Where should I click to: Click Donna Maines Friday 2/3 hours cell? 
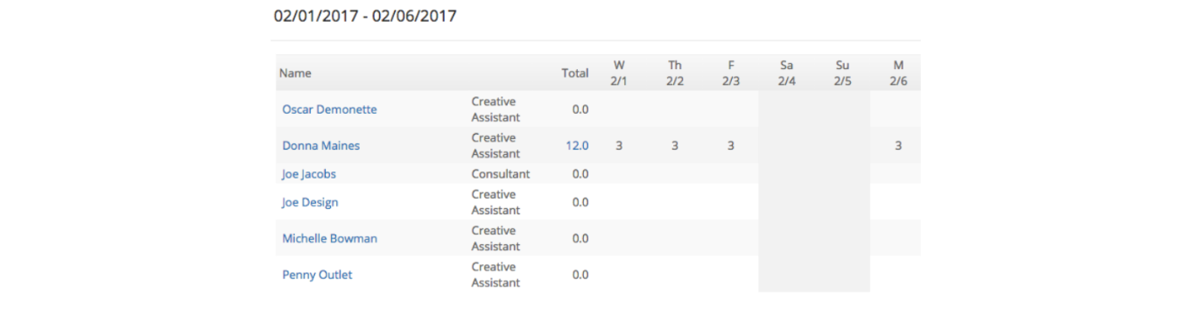pos(731,146)
